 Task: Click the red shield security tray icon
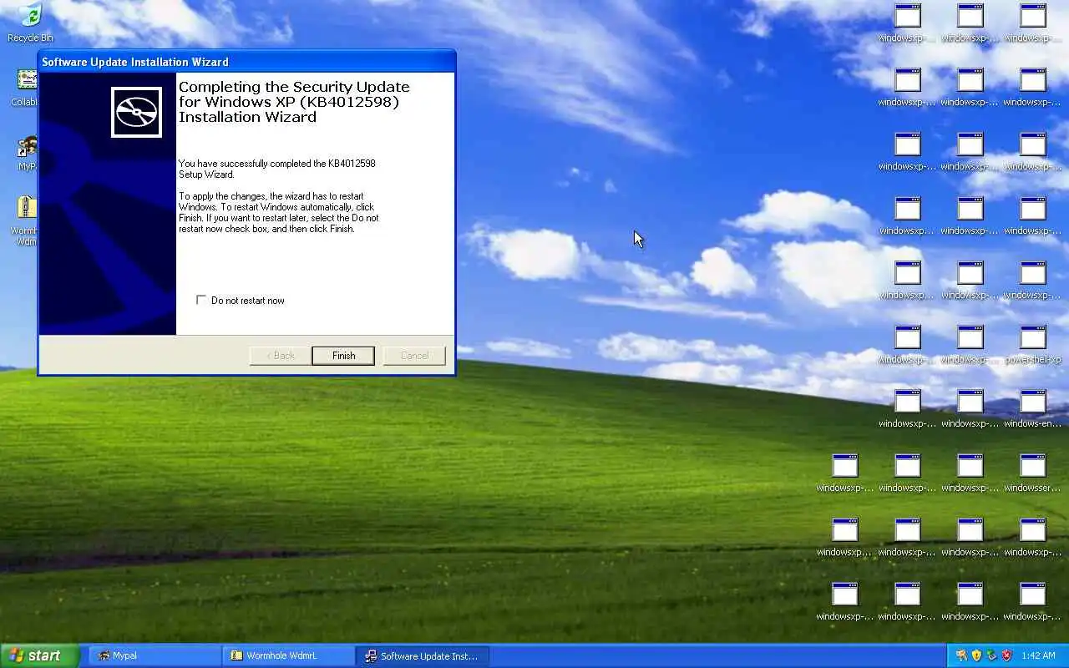(1006, 655)
